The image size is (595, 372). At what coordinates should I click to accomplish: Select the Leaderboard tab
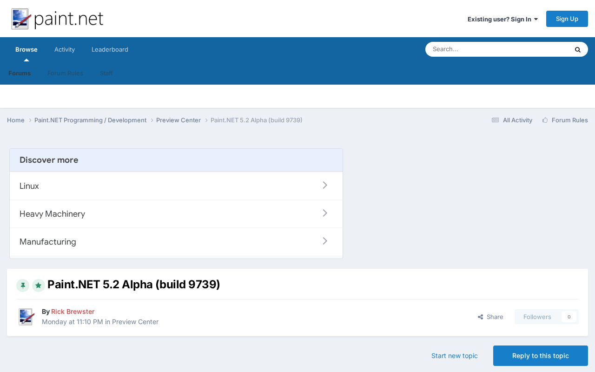[x=110, y=49]
